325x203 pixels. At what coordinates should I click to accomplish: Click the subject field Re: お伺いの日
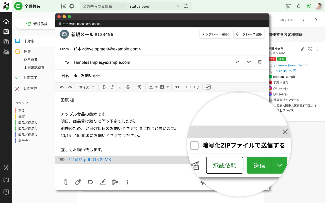(162, 76)
